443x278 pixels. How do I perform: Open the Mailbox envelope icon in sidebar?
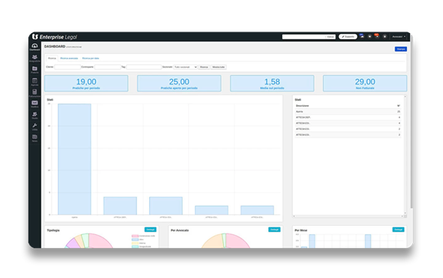tap(35, 104)
